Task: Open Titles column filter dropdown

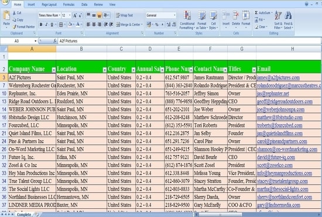Action: (x=254, y=70)
